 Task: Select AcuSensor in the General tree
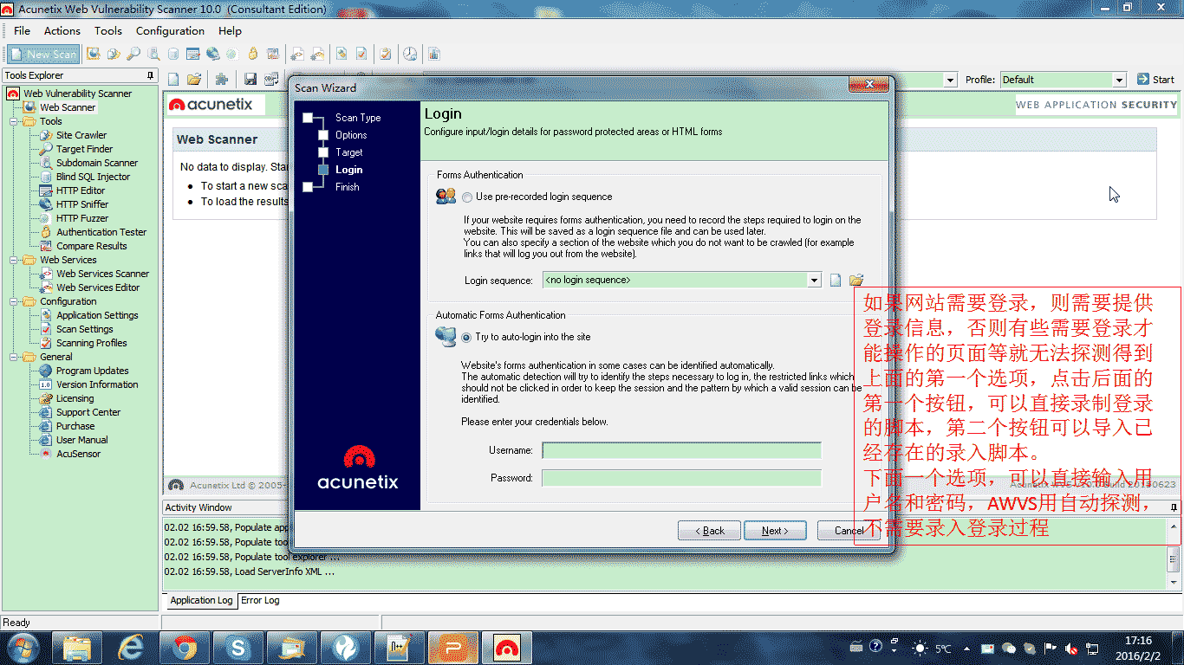point(78,454)
